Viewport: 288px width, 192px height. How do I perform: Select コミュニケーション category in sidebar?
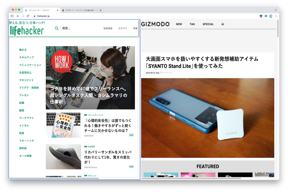coord(30,65)
